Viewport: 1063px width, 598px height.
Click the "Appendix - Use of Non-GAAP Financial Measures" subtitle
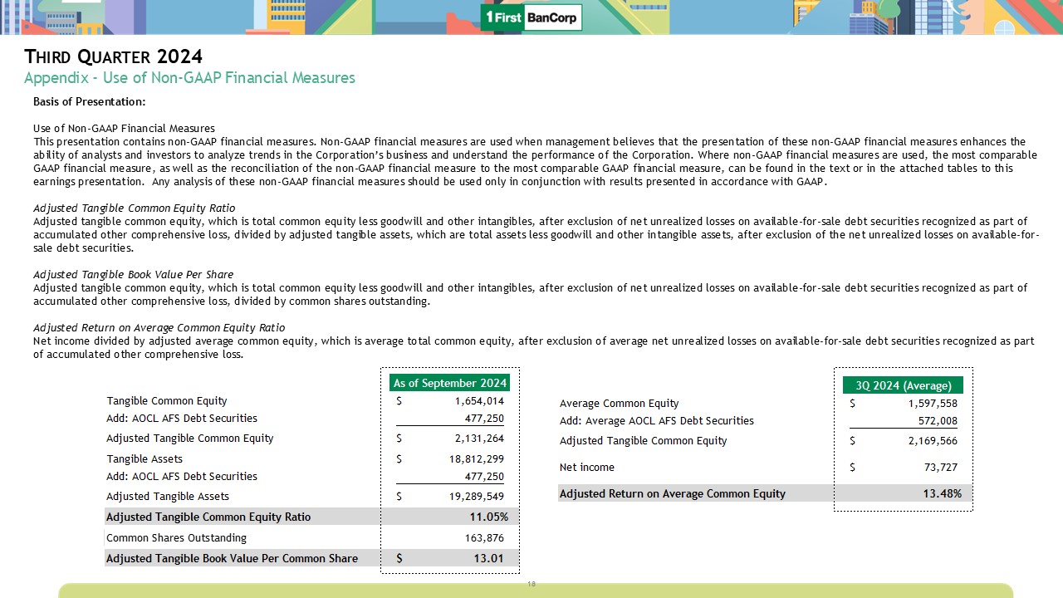[x=189, y=78]
